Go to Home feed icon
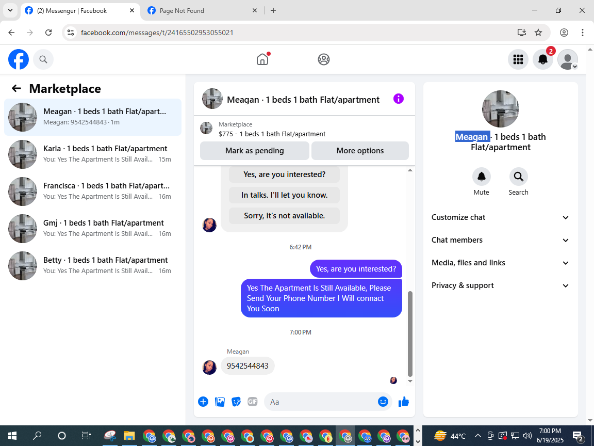This screenshot has height=446, width=594. [x=262, y=59]
